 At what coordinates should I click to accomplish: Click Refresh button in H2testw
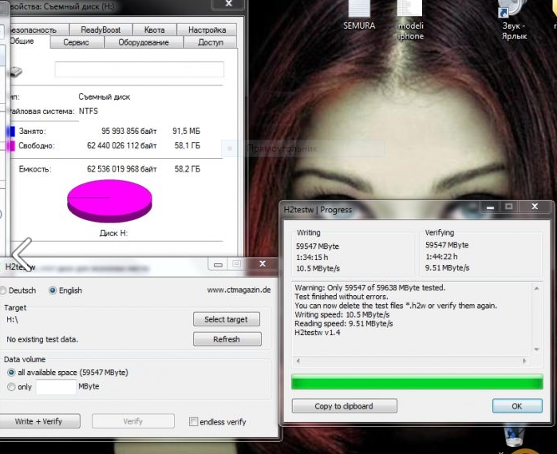point(227,339)
